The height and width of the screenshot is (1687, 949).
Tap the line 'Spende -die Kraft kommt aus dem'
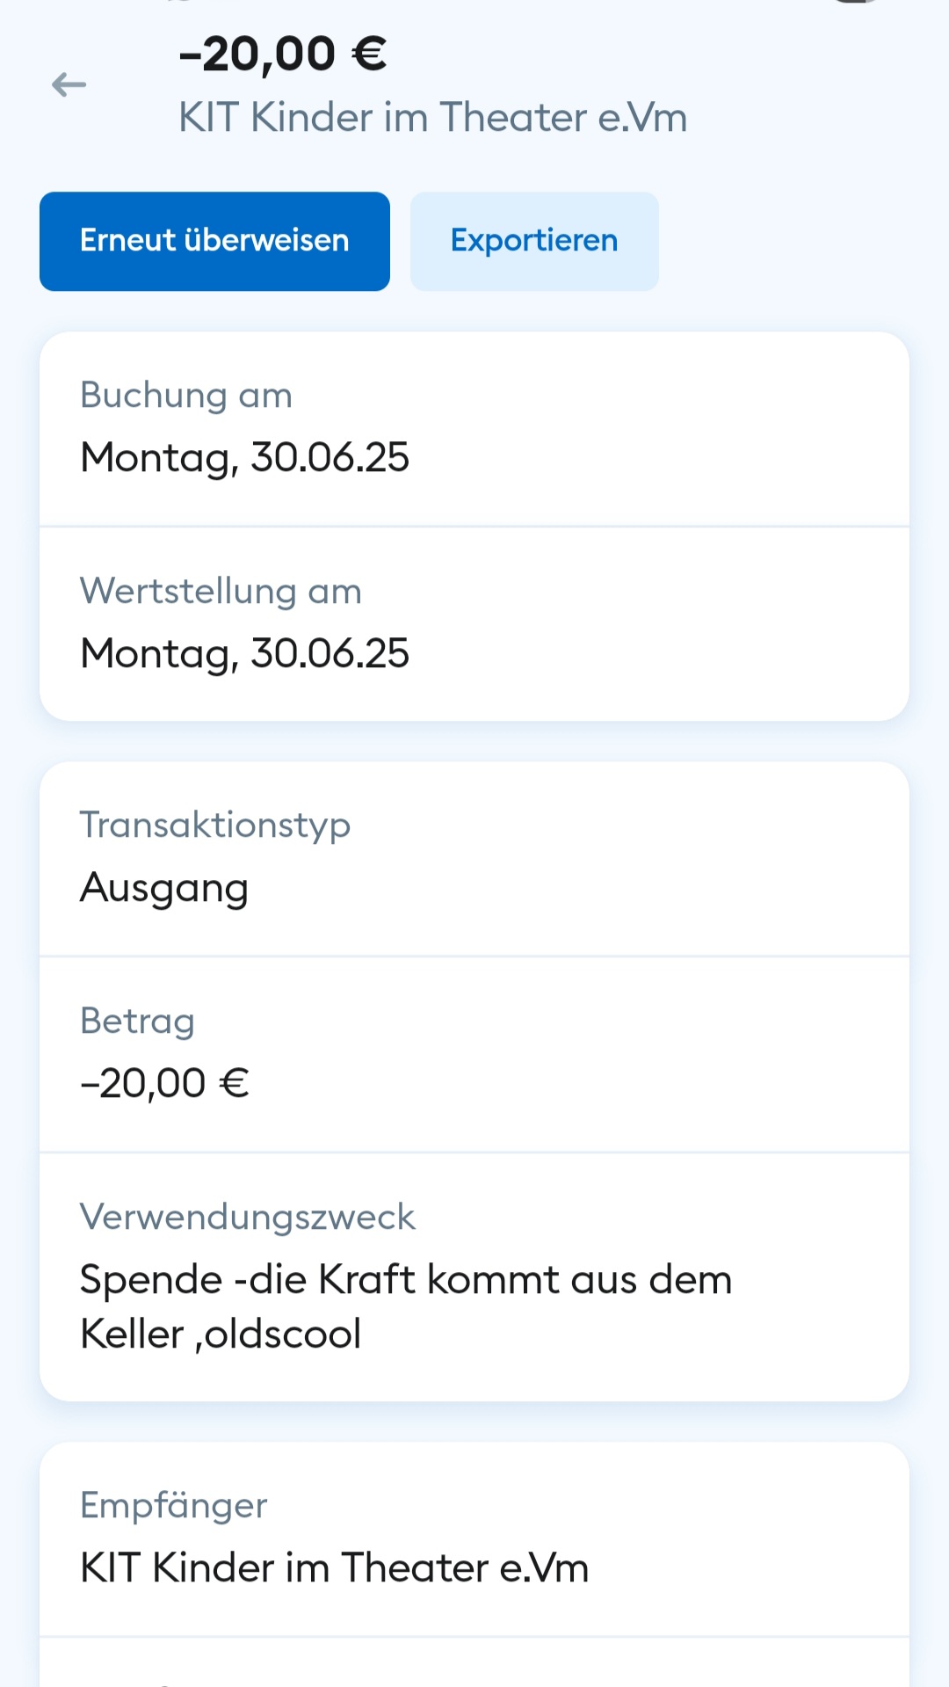[405, 1280]
